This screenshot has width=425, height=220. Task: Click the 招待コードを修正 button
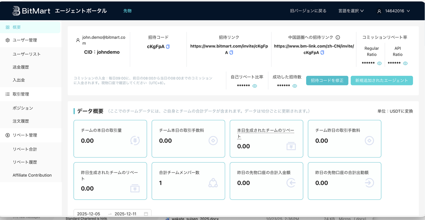[x=327, y=80]
